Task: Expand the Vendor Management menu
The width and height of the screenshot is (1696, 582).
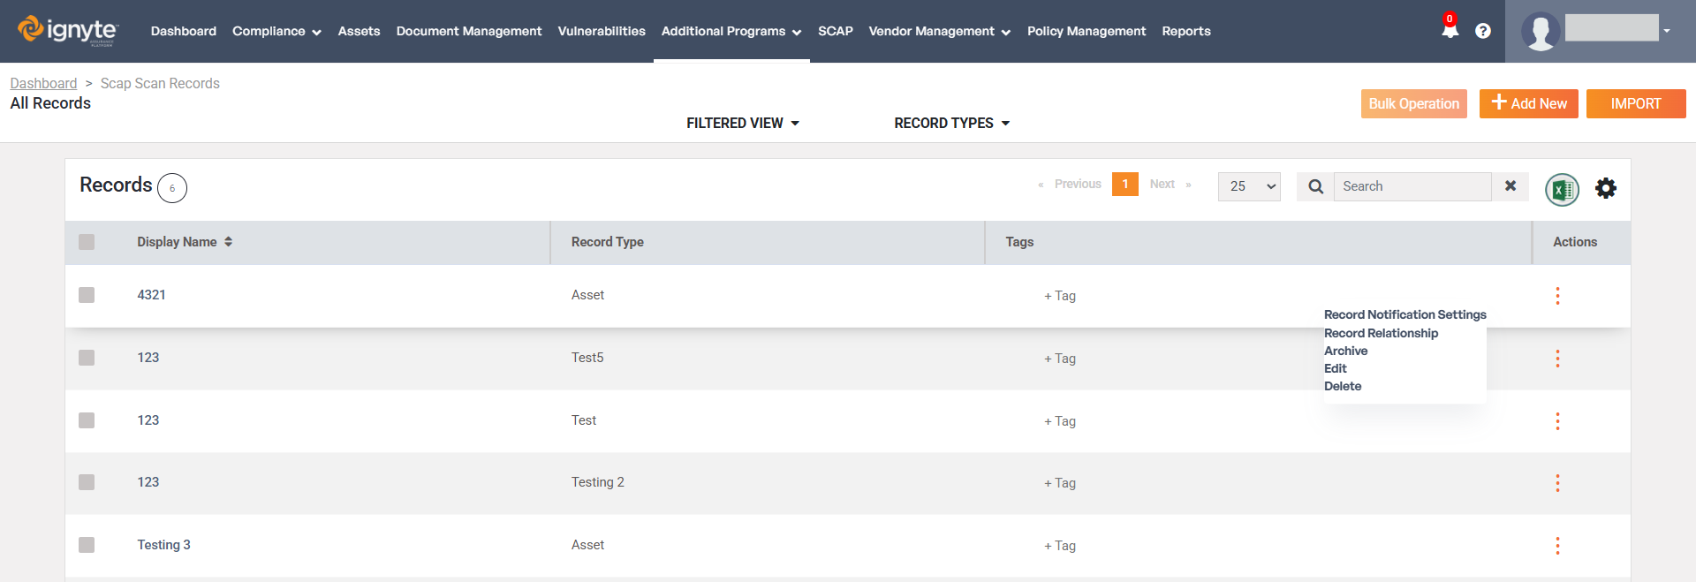Action: (x=940, y=31)
